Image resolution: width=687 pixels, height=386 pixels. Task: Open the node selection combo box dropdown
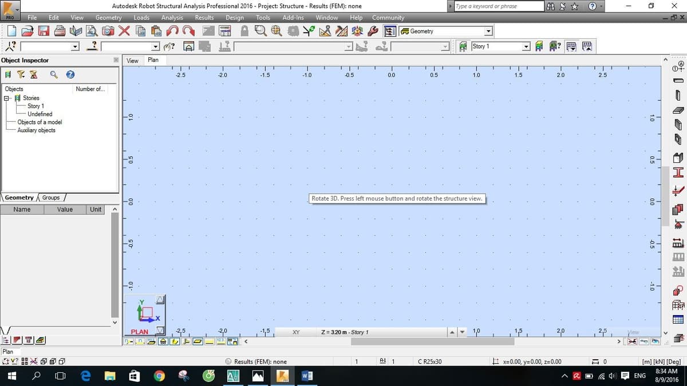click(x=75, y=46)
